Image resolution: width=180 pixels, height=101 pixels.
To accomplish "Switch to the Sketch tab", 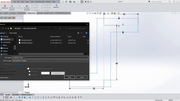I will pos(6,13).
